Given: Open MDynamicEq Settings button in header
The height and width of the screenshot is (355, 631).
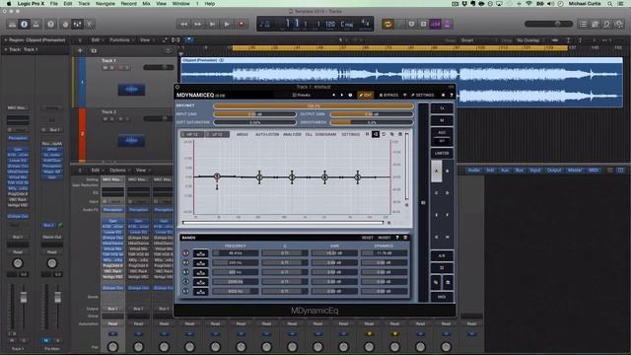Looking at the screenshot, I should click(x=422, y=95).
